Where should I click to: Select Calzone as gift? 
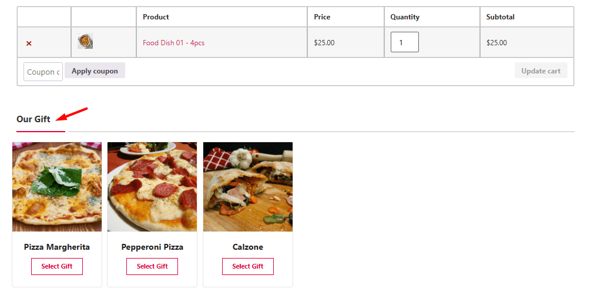tap(248, 266)
